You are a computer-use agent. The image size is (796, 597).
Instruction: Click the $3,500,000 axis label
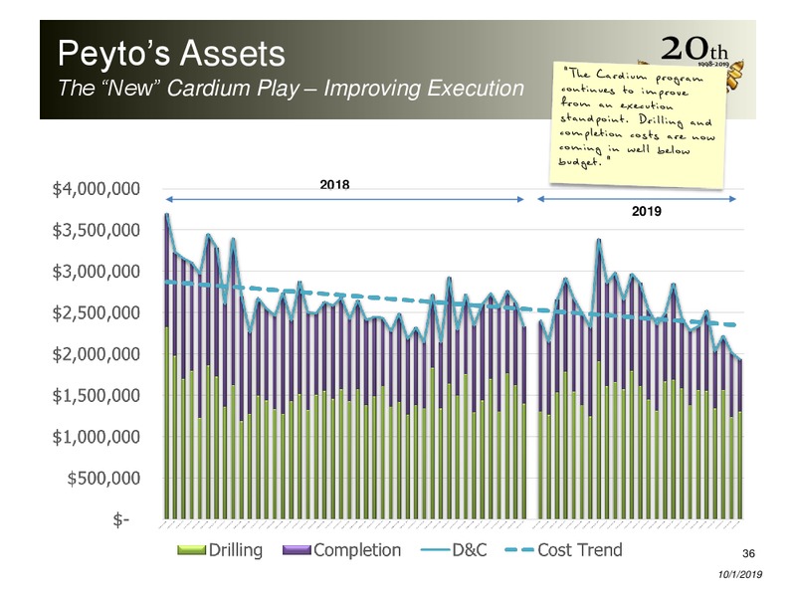[x=96, y=230]
